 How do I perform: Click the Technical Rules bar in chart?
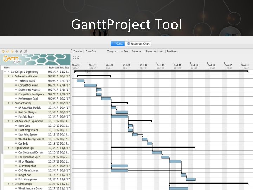click(x=80, y=81)
